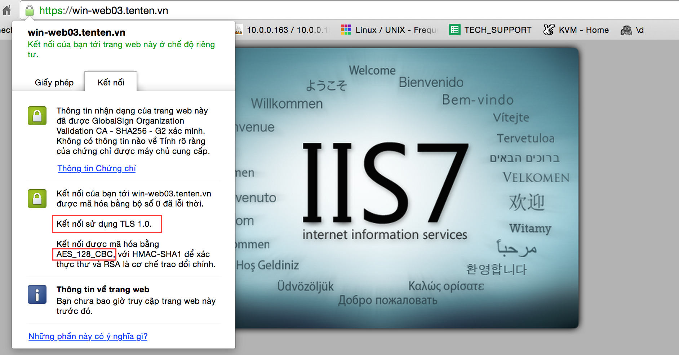This screenshot has height=355, width=679.
Task: Click the 'Witamy' word on IIS image
Action: point(530,228)
